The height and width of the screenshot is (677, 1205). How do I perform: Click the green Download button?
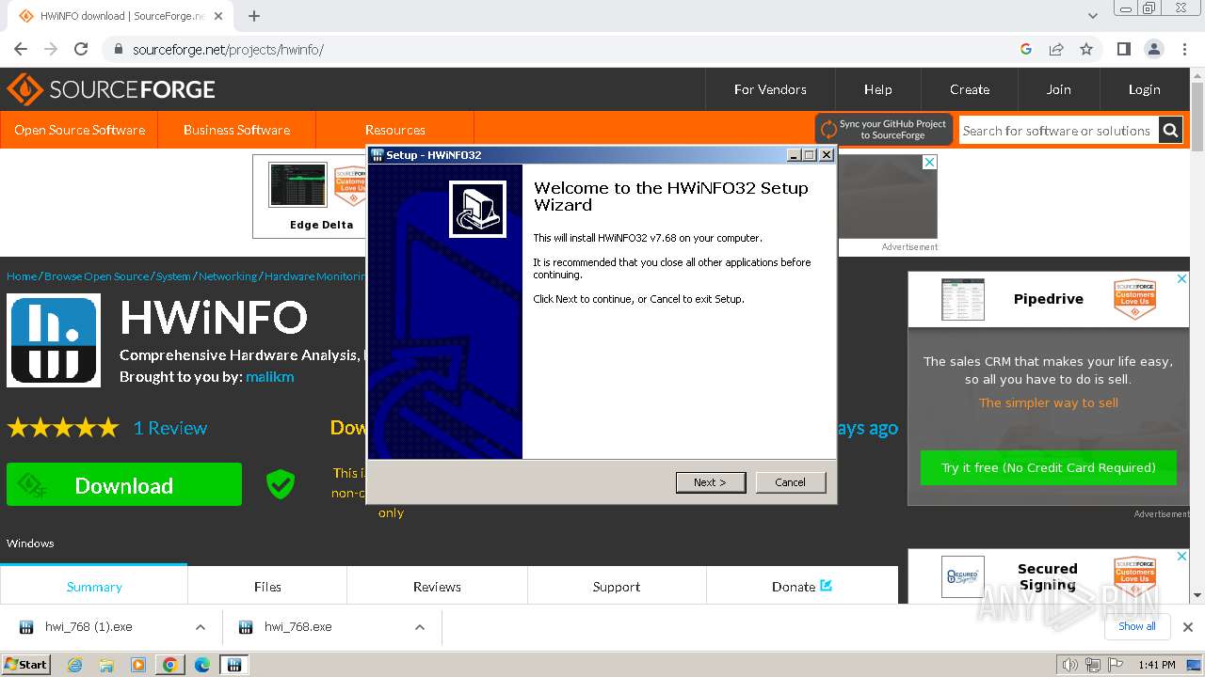pyautogui.click(x=124, y=485)
